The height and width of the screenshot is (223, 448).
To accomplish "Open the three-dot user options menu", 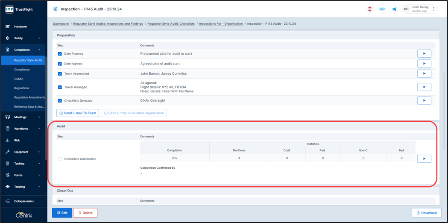I will [x=434, y=9].
